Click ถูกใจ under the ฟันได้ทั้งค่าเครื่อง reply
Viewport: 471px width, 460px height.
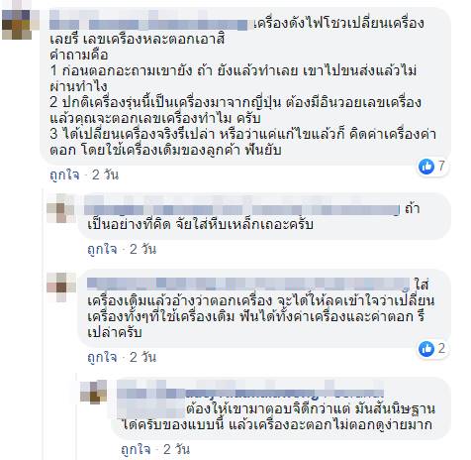(102, 357)
